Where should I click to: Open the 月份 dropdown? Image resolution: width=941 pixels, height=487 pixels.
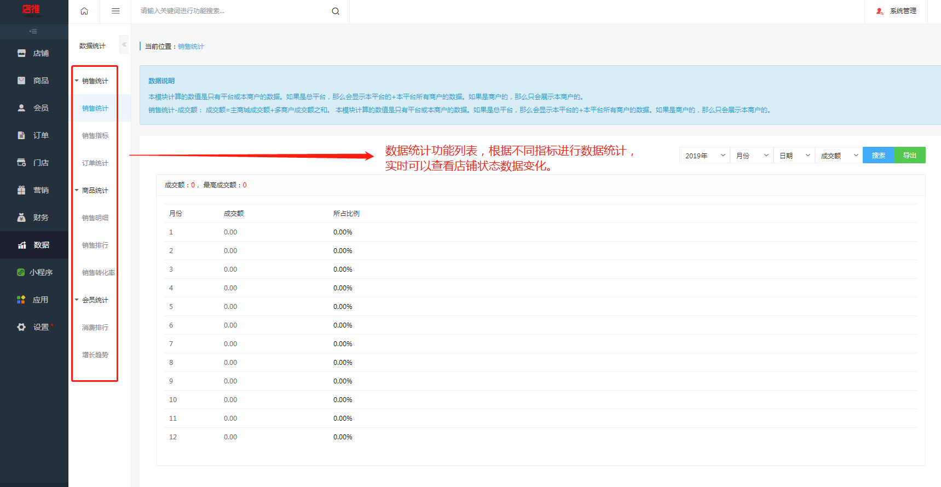pyautogui.click(x=752, y=155)
